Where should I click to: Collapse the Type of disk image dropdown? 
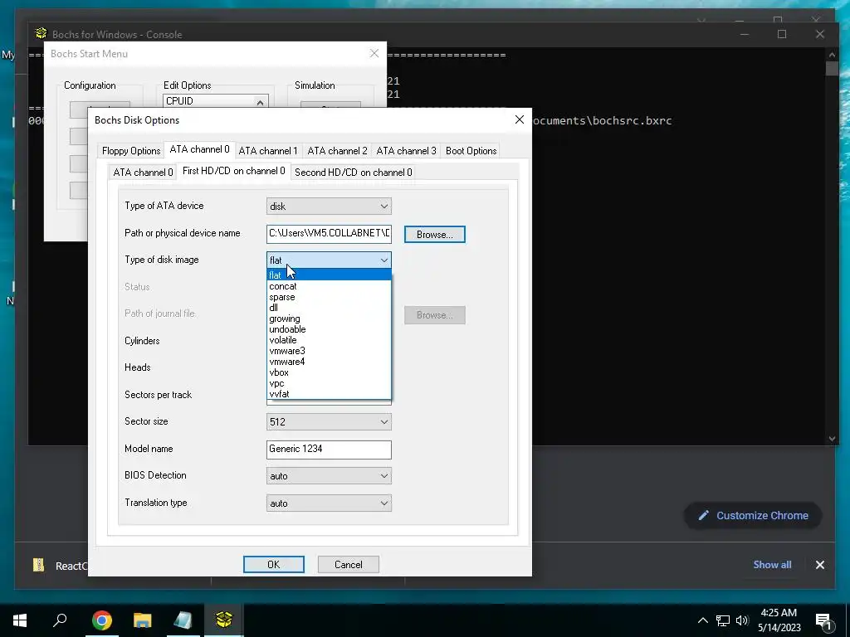(329, 260)
